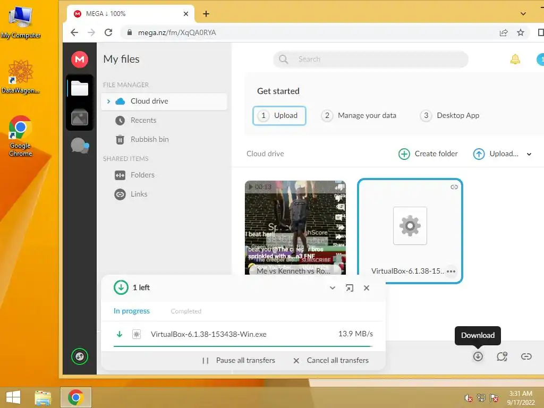The image size is (544, 408).
Task: Bookmark this page with the star icon
Action: tap(521, 32)
